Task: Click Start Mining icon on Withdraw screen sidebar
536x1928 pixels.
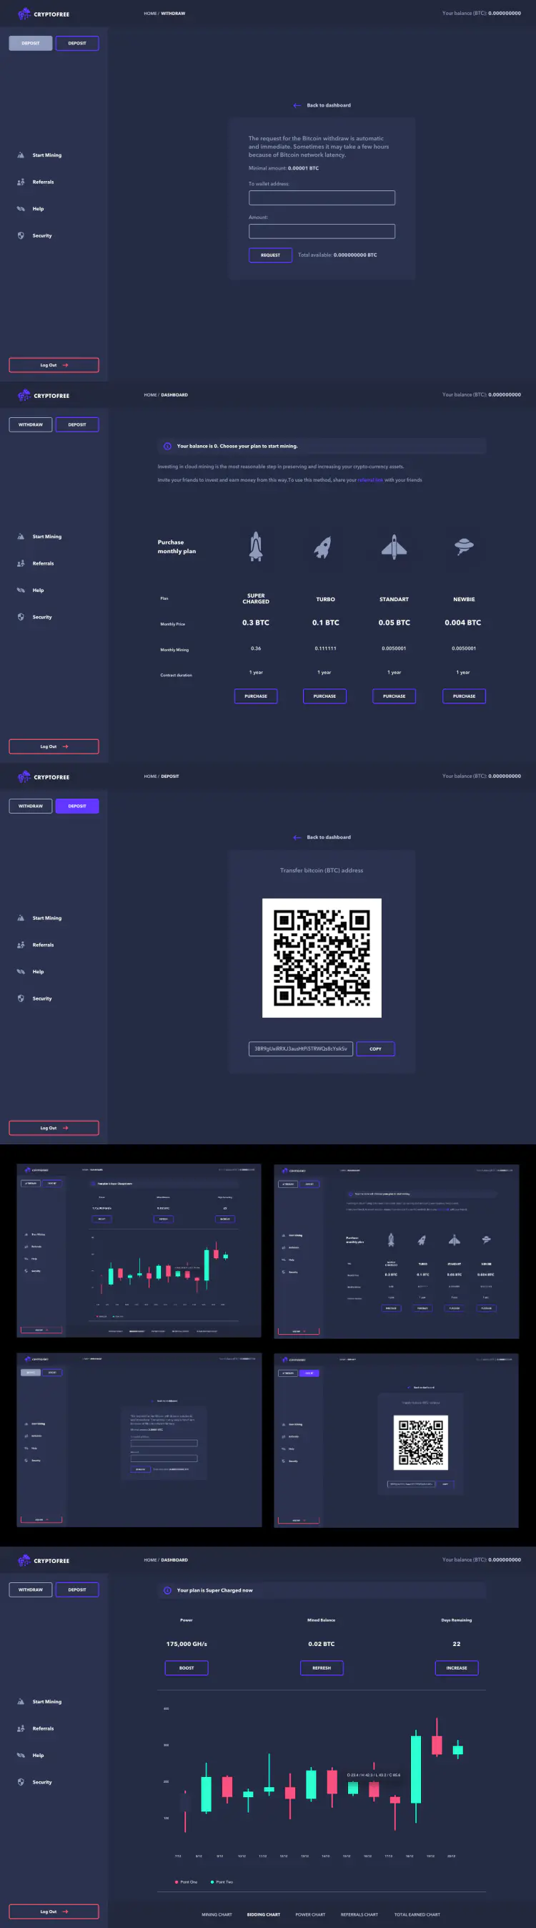Action: (x=21, y=156)
